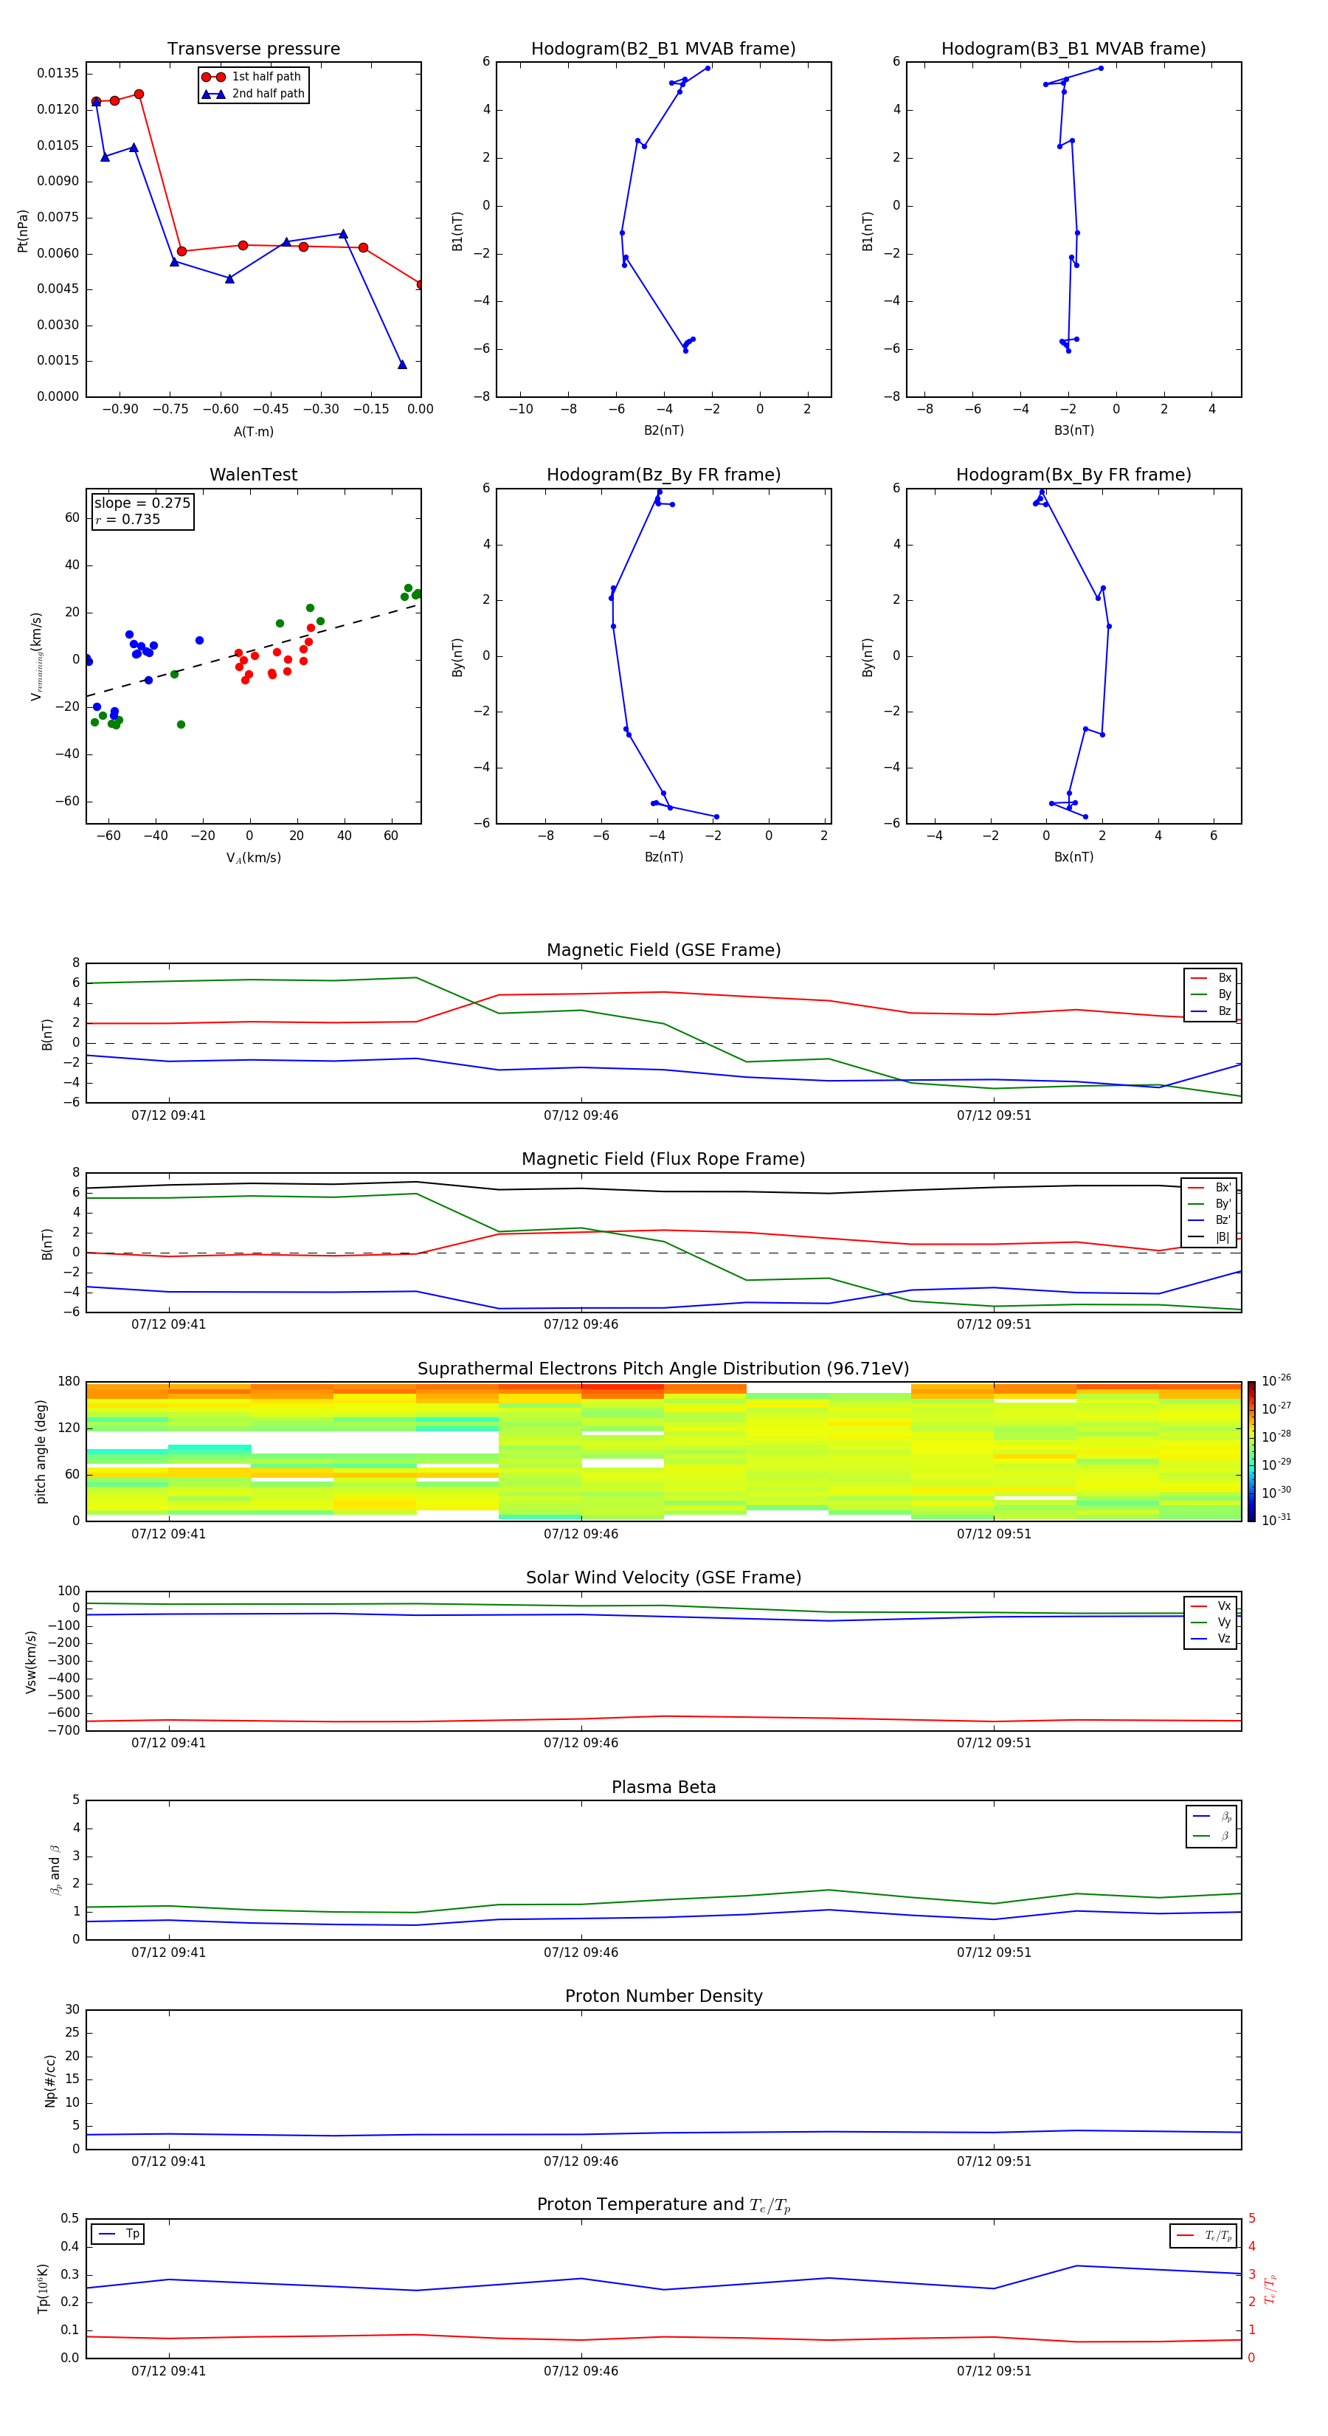Image resolution: width=1328 pixels, height=2436 pixels.
Task: Select 'Bx' in the GSE magnetic field legend
Action: click(1211, 978)
